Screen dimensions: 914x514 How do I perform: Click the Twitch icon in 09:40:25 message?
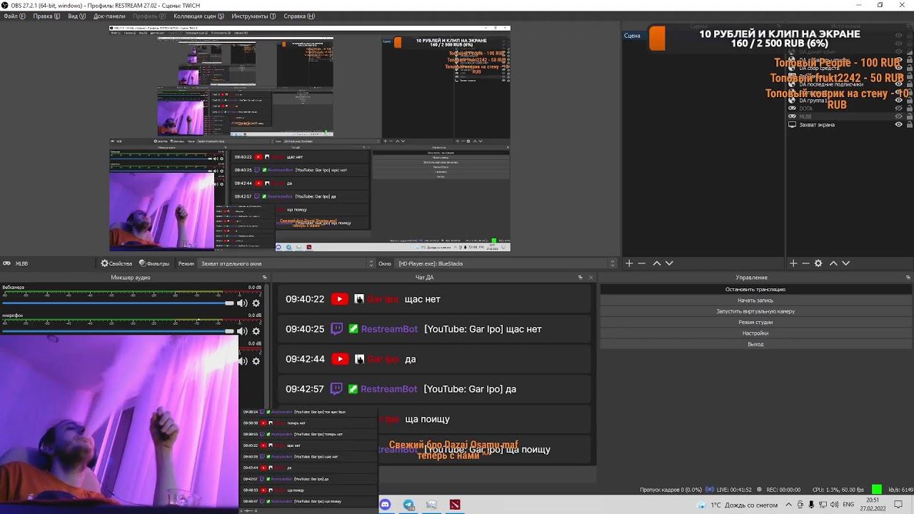tap(338, 329)
